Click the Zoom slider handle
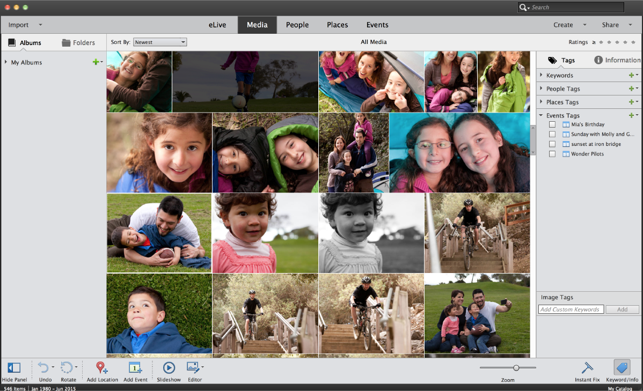Screen dimensions: 643x391 [516, 367]
